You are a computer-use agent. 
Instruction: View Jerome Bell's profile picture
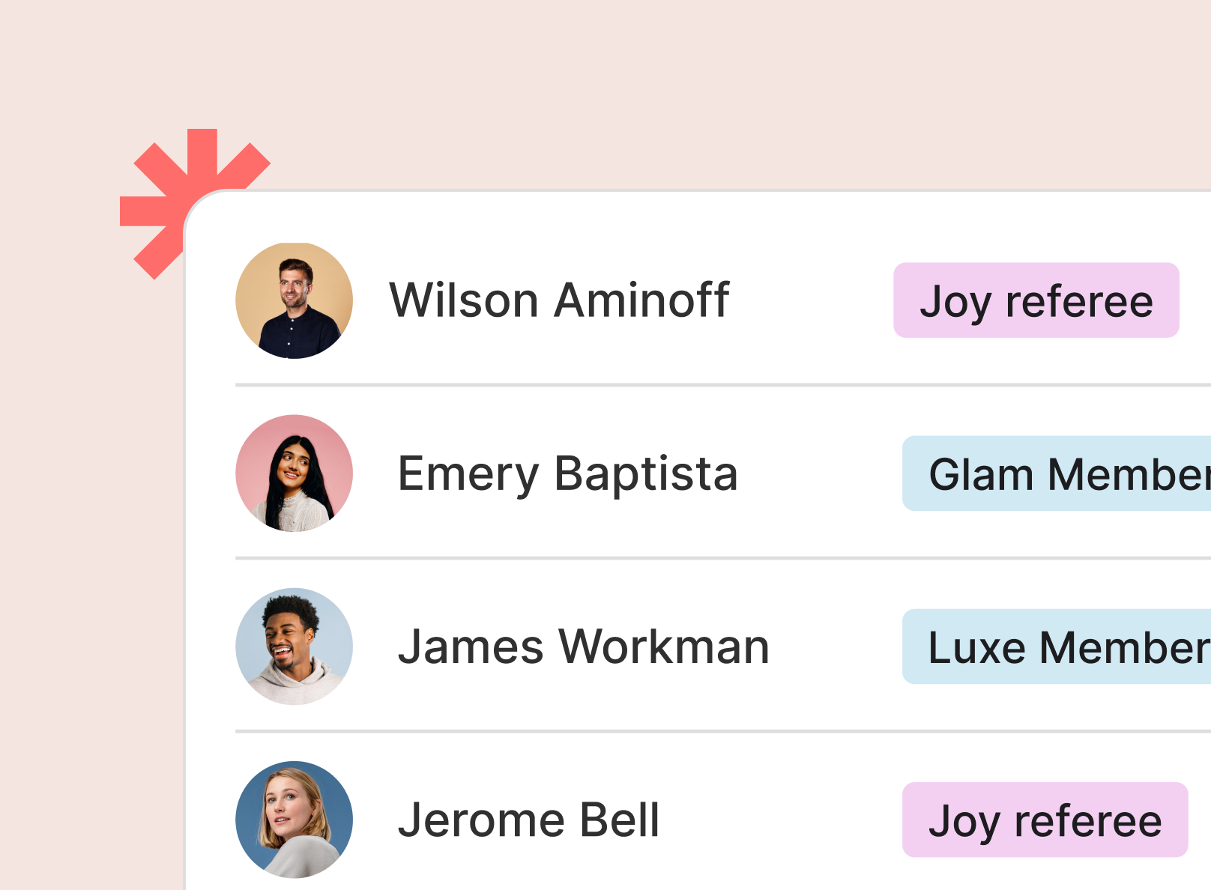[x=294, y=820]
